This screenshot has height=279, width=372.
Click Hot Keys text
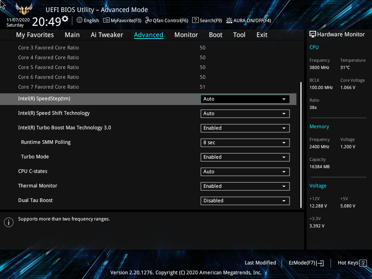pos(348,263)
